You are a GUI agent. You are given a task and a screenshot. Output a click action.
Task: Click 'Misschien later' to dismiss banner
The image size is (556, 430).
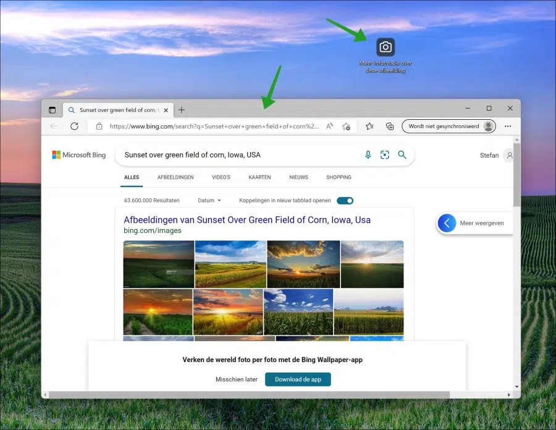(237, 379)
